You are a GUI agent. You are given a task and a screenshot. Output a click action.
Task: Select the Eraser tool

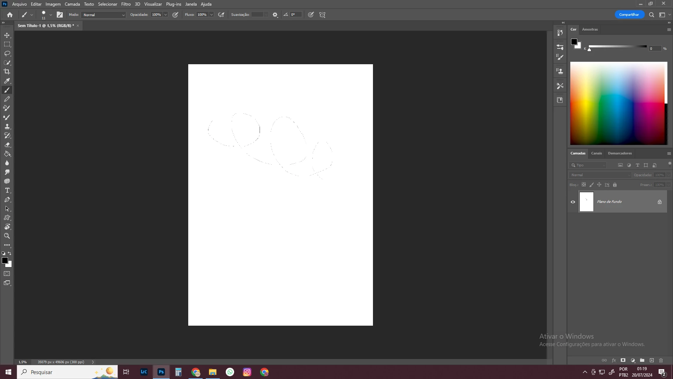click(7, 145)
